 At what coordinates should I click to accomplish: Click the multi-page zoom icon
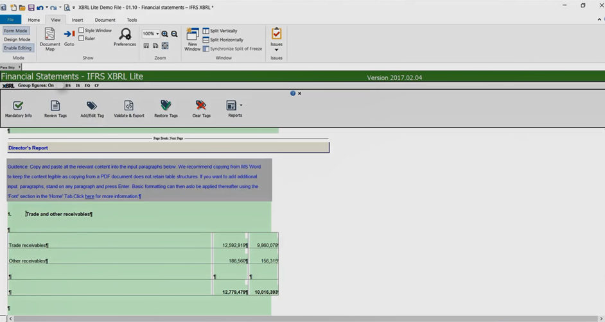click(x=155, y=46)
